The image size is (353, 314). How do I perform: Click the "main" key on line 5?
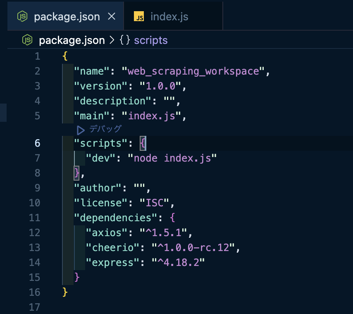pyautogui.click(x=92, y=116)
